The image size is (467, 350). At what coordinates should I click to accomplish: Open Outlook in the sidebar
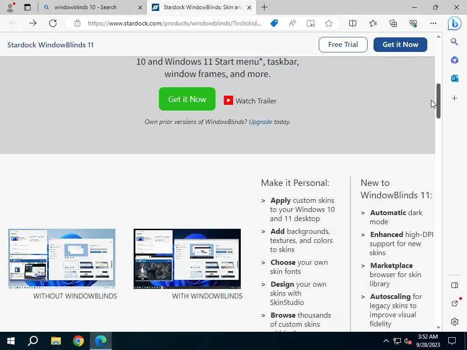coord(454,78)
